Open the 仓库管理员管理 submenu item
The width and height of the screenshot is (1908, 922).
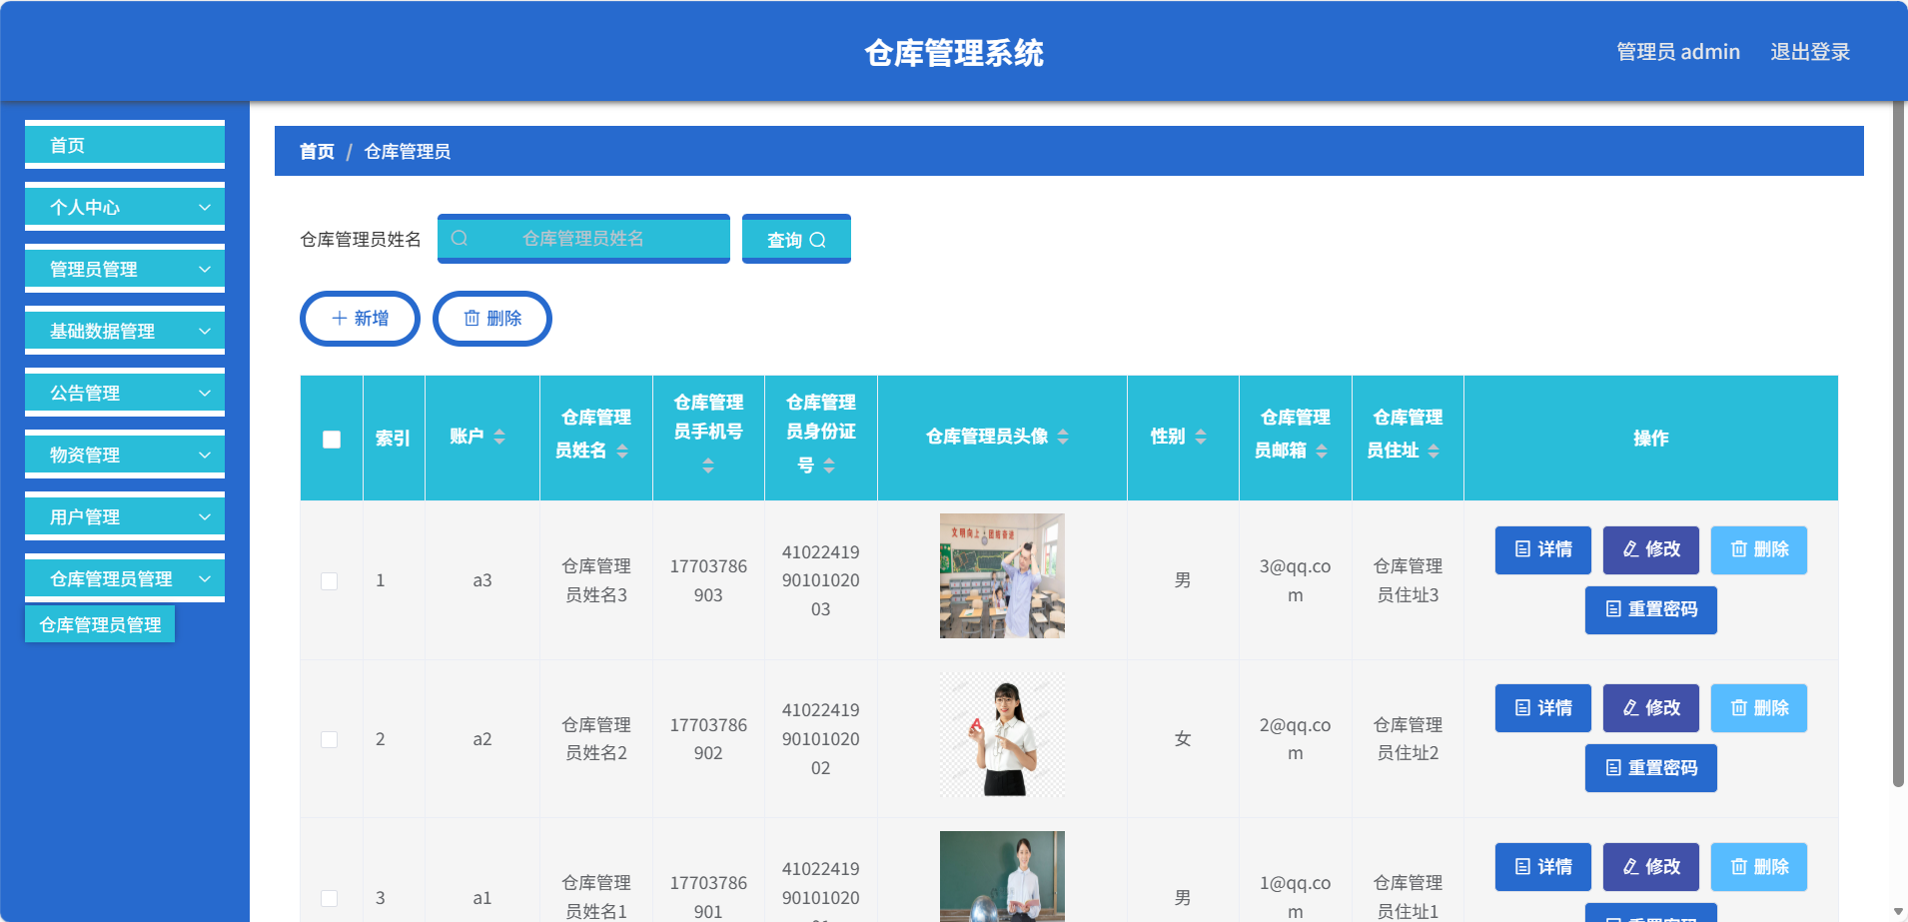click(x=100, y=624)
